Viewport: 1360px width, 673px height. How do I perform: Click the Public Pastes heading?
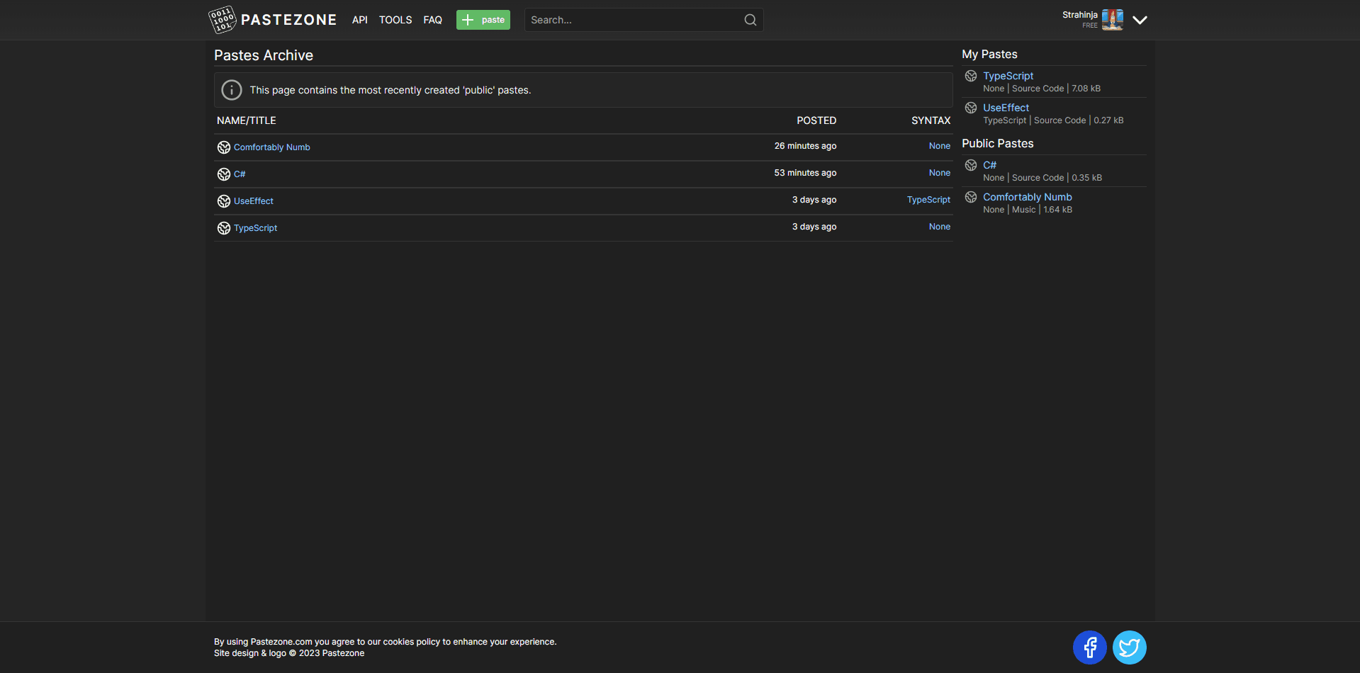tap(998, 144)
